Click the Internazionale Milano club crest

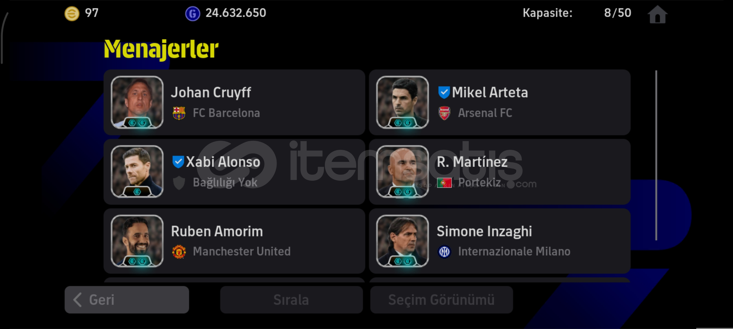click(x=445, y=252)
